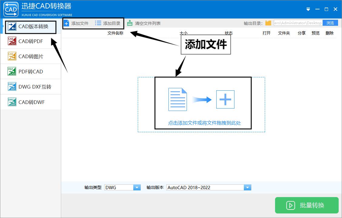This screenshot has width=342, height=218.
Task: Click 添加目录 to add a folder
Action: click(x=108, y=23)
